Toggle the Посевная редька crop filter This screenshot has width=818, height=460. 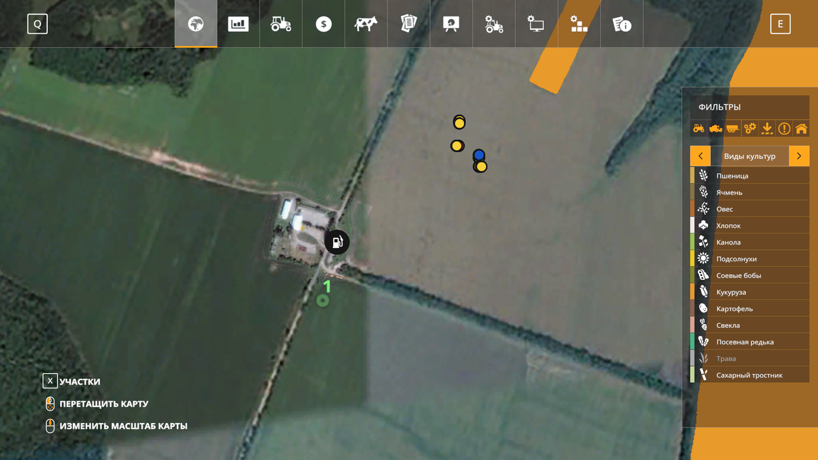pyautogui.click(x=750, y=342)
